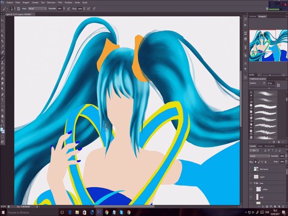Collapse the layer group triangle
The width and height of the screenshot is (288, 216).
tap(254, 183)
